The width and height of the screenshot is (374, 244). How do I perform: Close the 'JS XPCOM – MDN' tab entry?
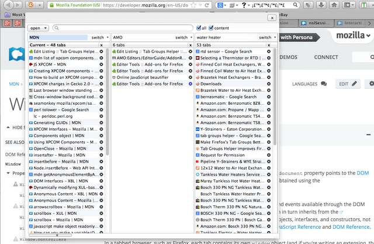[x=101, y=64]
